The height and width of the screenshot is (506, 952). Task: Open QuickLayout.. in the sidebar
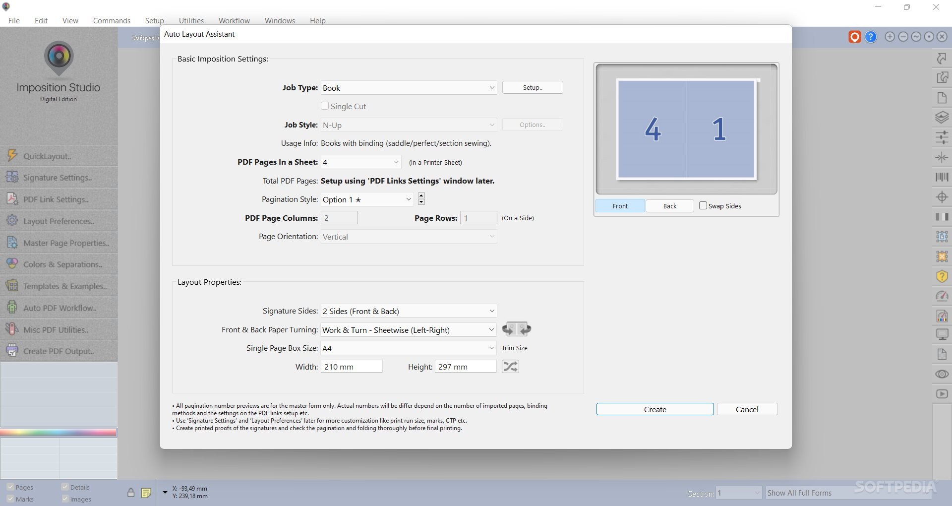[x=59, y=156]
